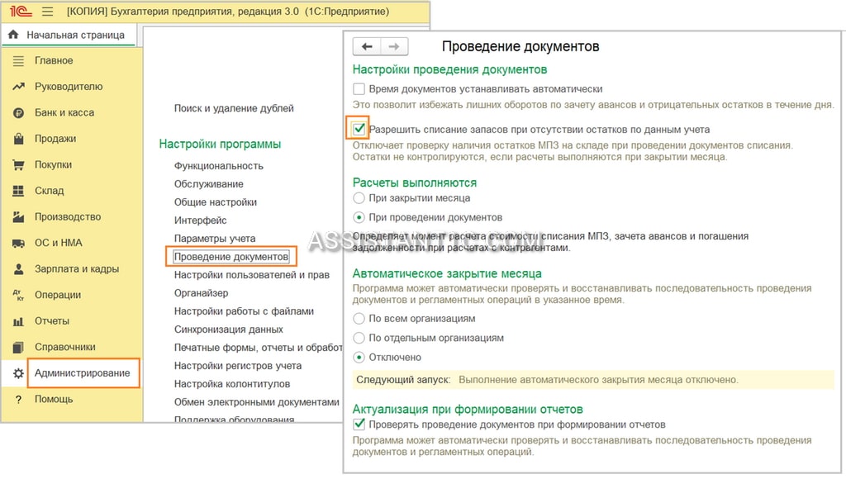Select По всем организациям radio button
846x479 pixels.
(359, 319)
